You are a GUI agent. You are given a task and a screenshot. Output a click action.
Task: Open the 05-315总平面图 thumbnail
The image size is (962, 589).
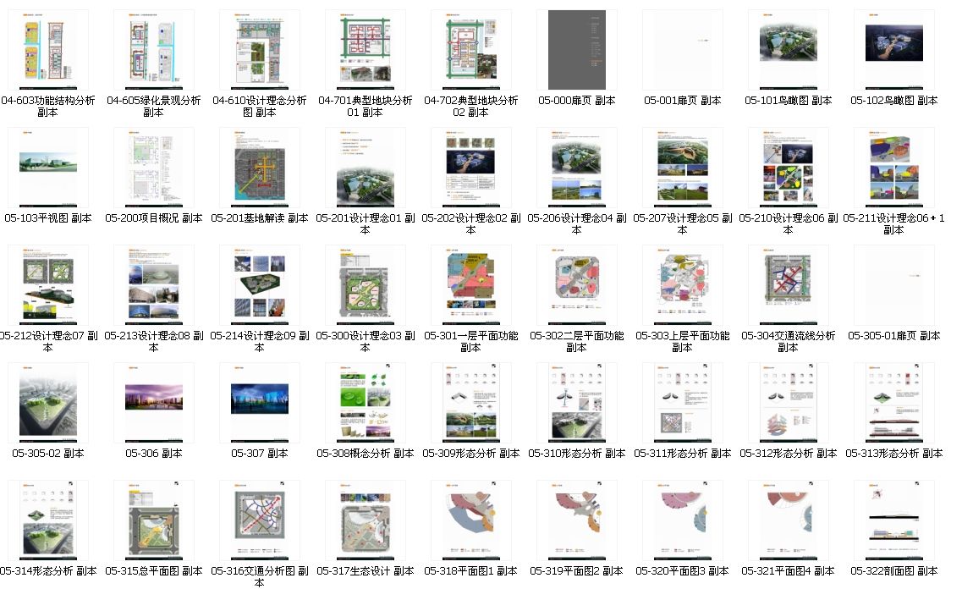[153, 520]
